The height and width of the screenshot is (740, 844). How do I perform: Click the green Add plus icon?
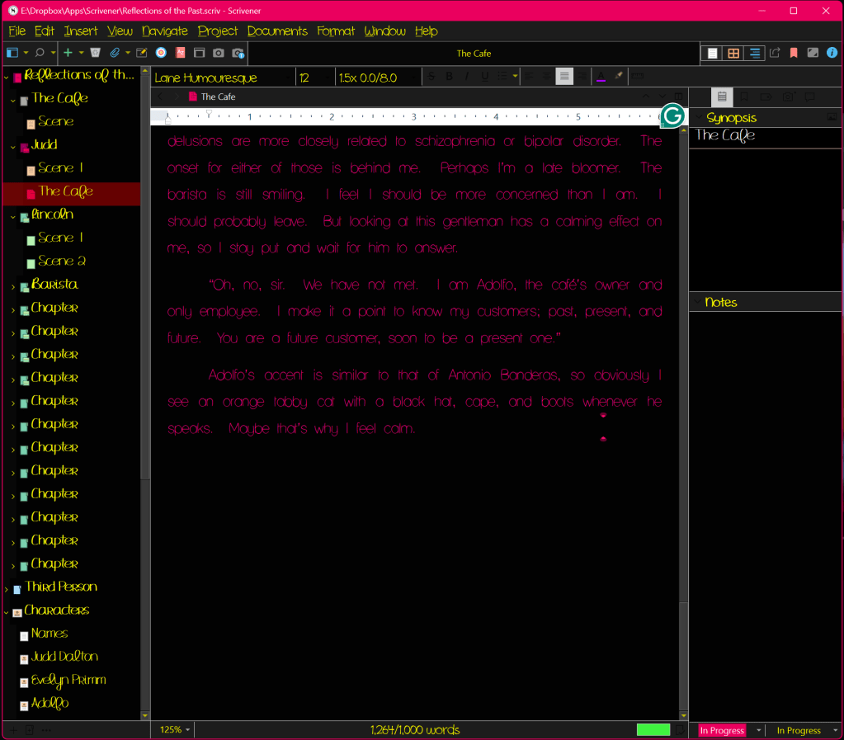[x=68, y=53]
